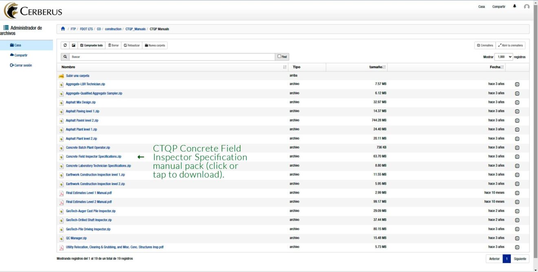Click the Nueva carpeta button
This screenshot has width=538, height=272.
154,46
